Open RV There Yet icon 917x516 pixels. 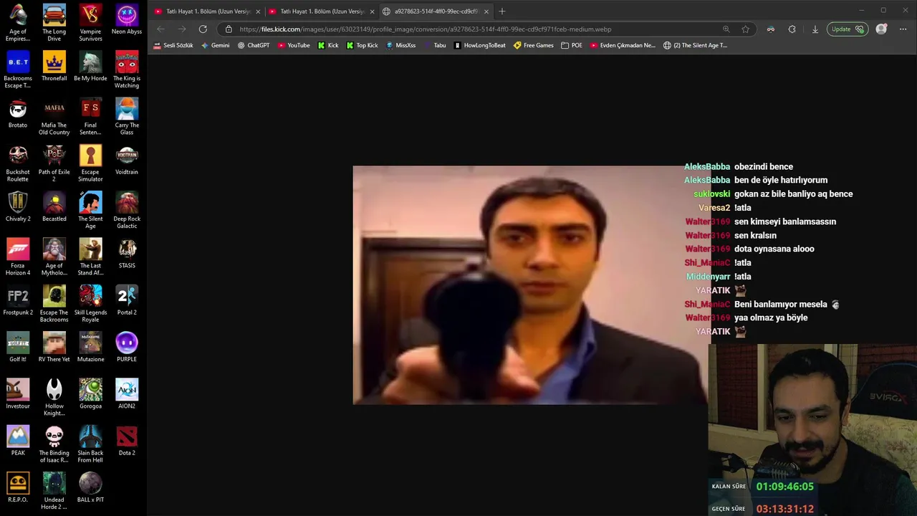(54, 348)
